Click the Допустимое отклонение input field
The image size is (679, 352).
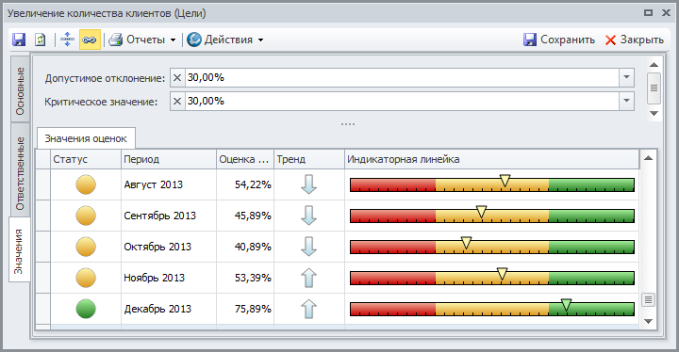tap(402, 78)
